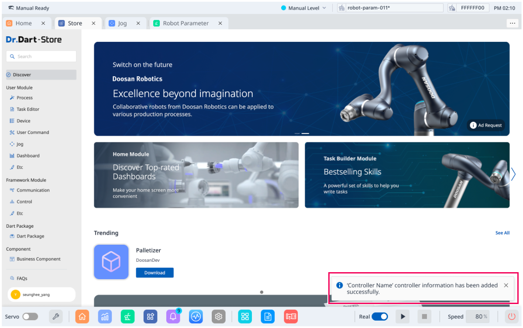523x328 pixels.
Task: Open the Manual Level dropdown
Action: pyautogui.click(x=304, y=8)
